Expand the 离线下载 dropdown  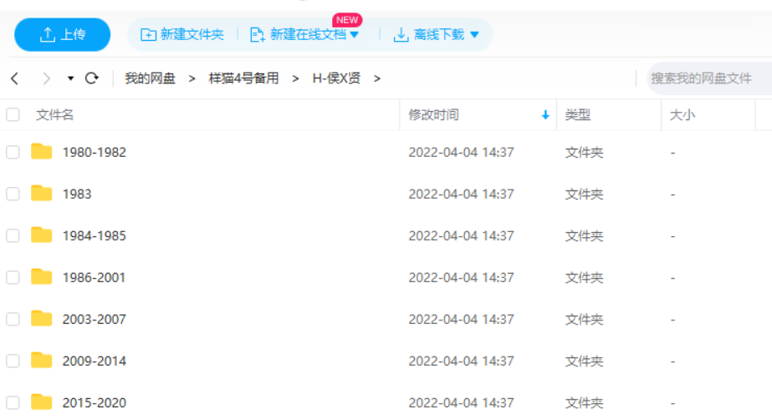click(x=474, y=35)
